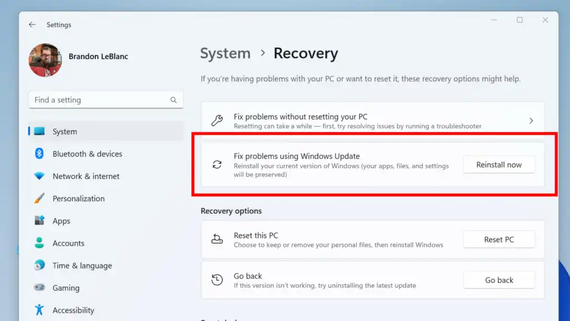This screenshot has width=570, height=321.
Task: Click the Recovery breadcrumb title
Action: (306, 53)
